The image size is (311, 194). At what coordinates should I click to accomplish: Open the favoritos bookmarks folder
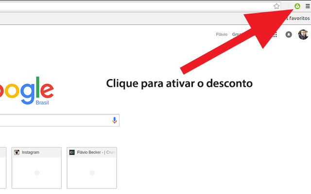(x=298, y=18)
